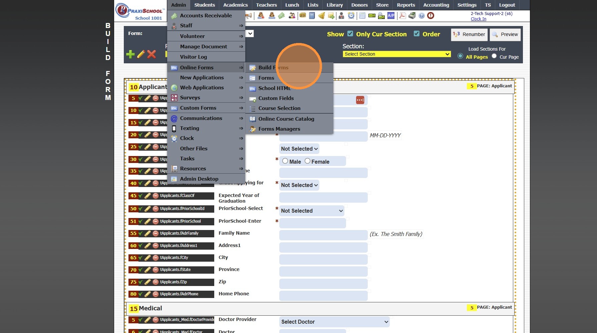Edit field tApplicants.fClassOf with pencil icon
597x333 pixels.
[147, 196]
